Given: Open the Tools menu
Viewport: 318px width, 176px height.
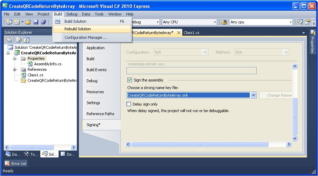Looking at the screenshot, I should click(99, 14).
